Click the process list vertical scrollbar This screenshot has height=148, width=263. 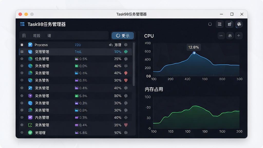[x=134, y=64]
